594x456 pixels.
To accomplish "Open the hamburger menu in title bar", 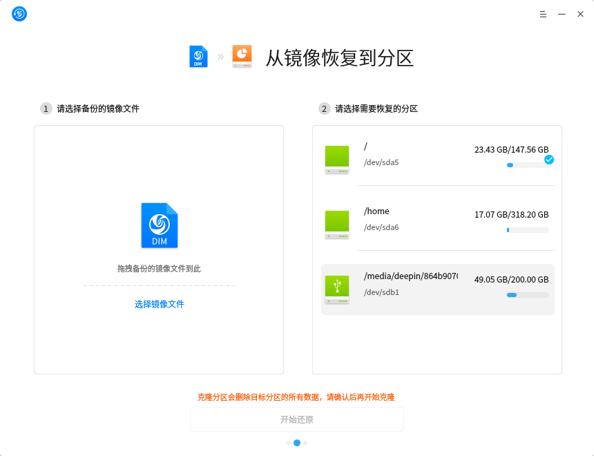I will pyautogui.click(x=543, y=14).
